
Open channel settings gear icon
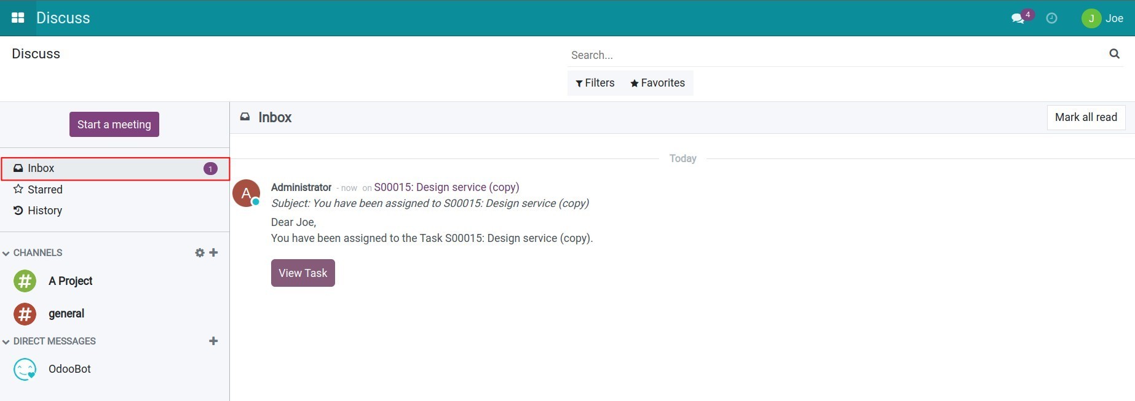(199, 252)
